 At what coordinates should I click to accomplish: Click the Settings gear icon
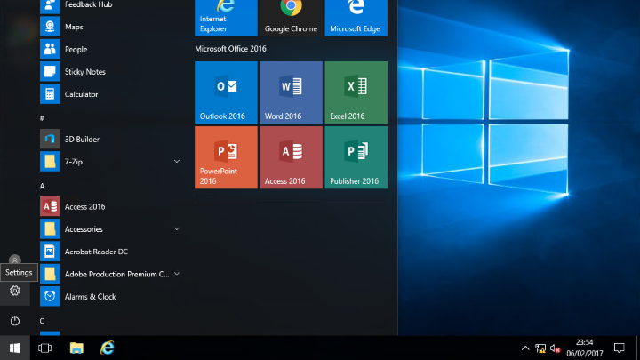[x=15, y=291]
